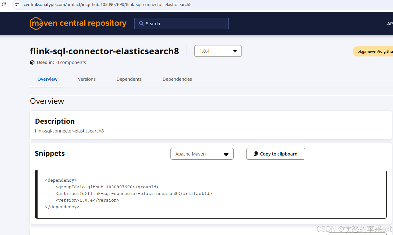393x235 pixels.
Task: Switch to the Dependents tab
Action: pos(129,79)
